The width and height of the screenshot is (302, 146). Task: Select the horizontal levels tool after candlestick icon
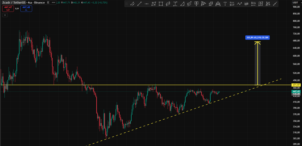coord(253,4)
